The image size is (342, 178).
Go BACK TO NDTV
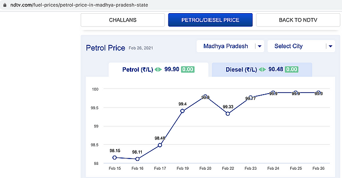[x=298, y=20]
